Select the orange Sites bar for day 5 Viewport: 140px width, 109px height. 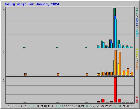point(25,74)
